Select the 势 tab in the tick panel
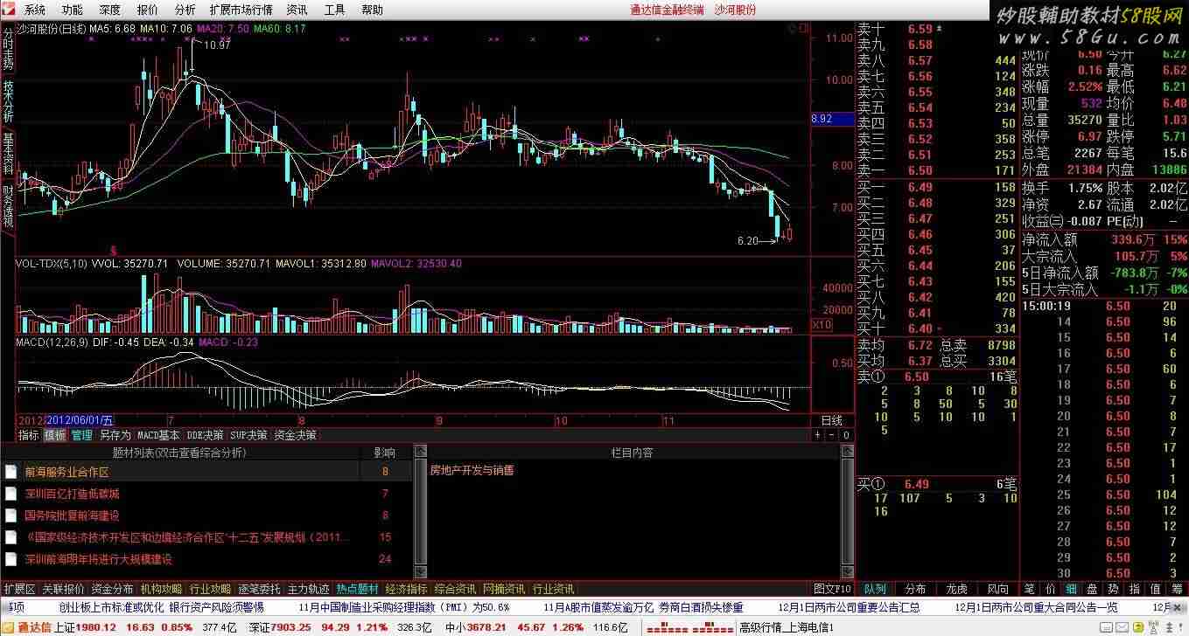This screenshot has width=1189, height=636. click(x=1113, y=589)
